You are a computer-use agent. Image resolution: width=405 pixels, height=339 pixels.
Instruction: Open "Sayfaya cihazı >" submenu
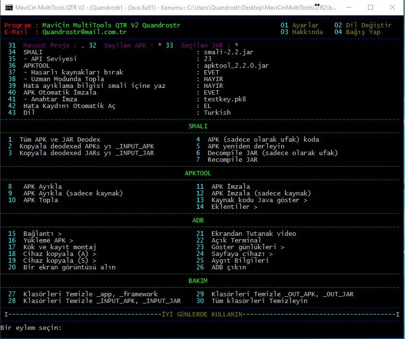click(x=242, y=254)
